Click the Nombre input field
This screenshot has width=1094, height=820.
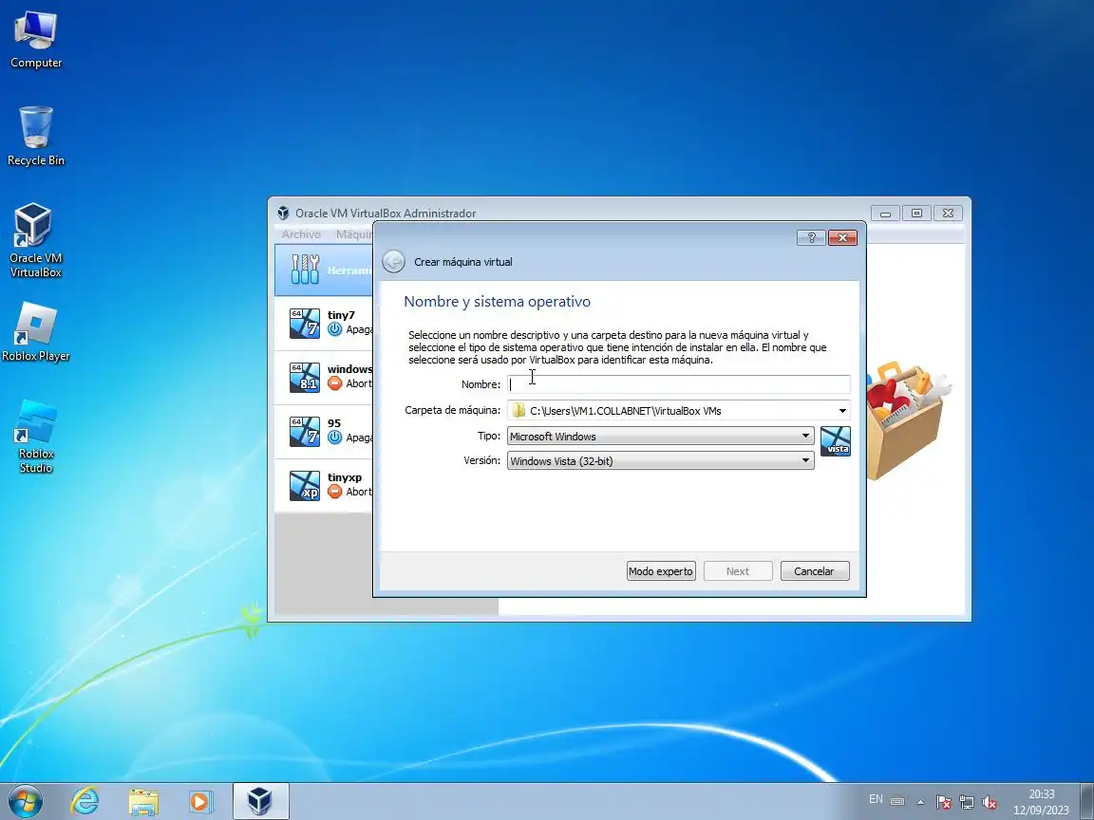[x=678, y=384]
